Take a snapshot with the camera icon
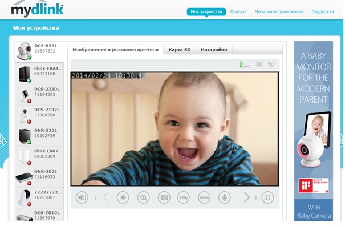Screen dimensions: 345x226 point(164,197)
